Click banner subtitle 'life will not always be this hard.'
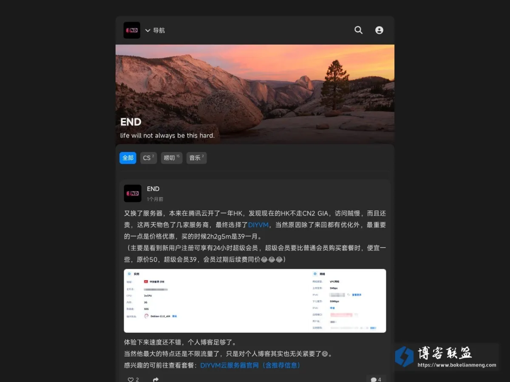 [x=167, y=136]
